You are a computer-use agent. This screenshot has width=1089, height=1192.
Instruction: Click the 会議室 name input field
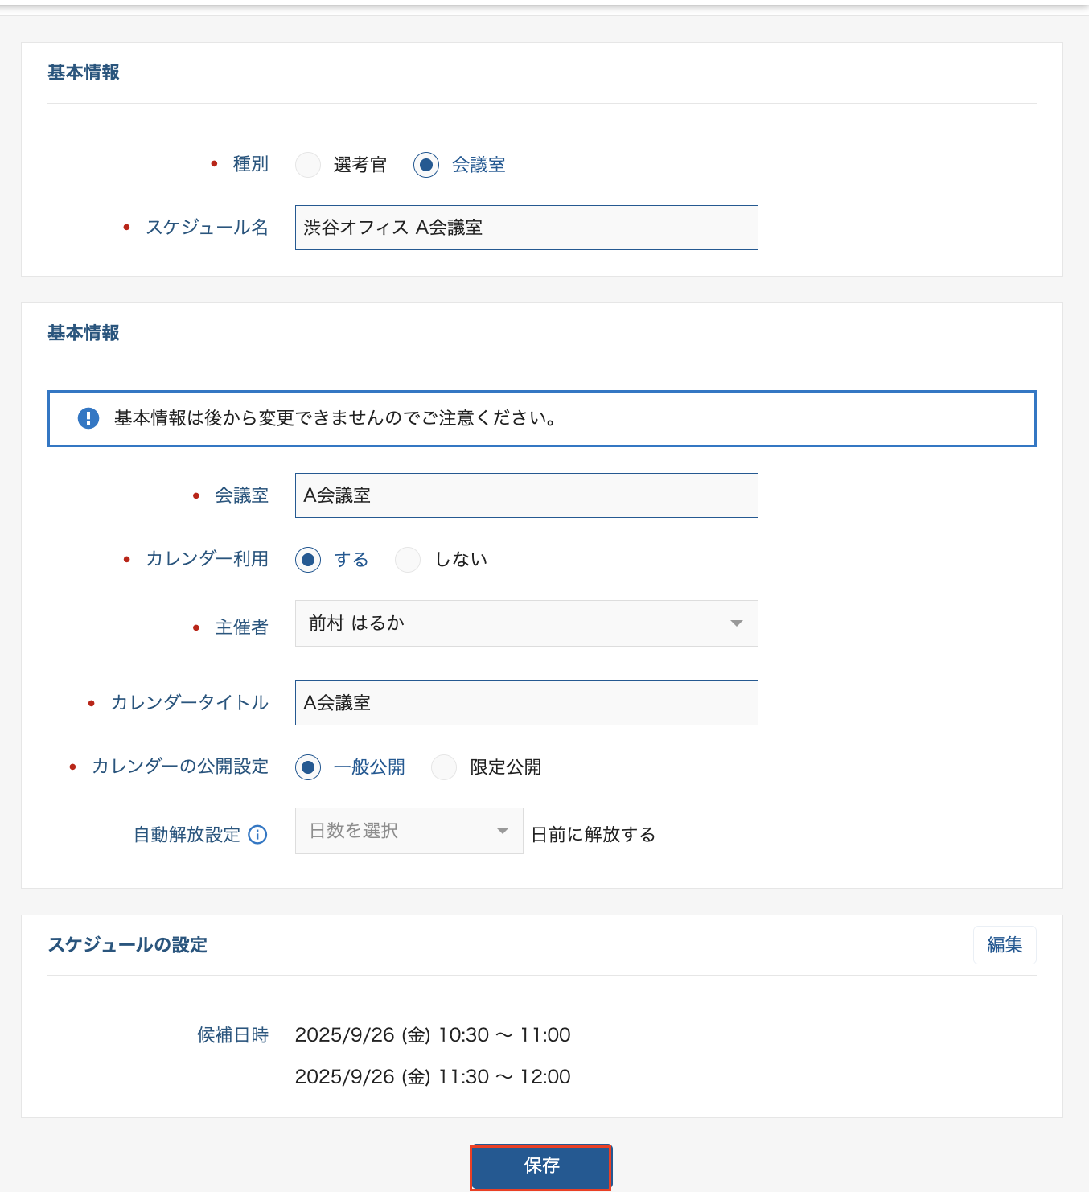coord(526,495)
